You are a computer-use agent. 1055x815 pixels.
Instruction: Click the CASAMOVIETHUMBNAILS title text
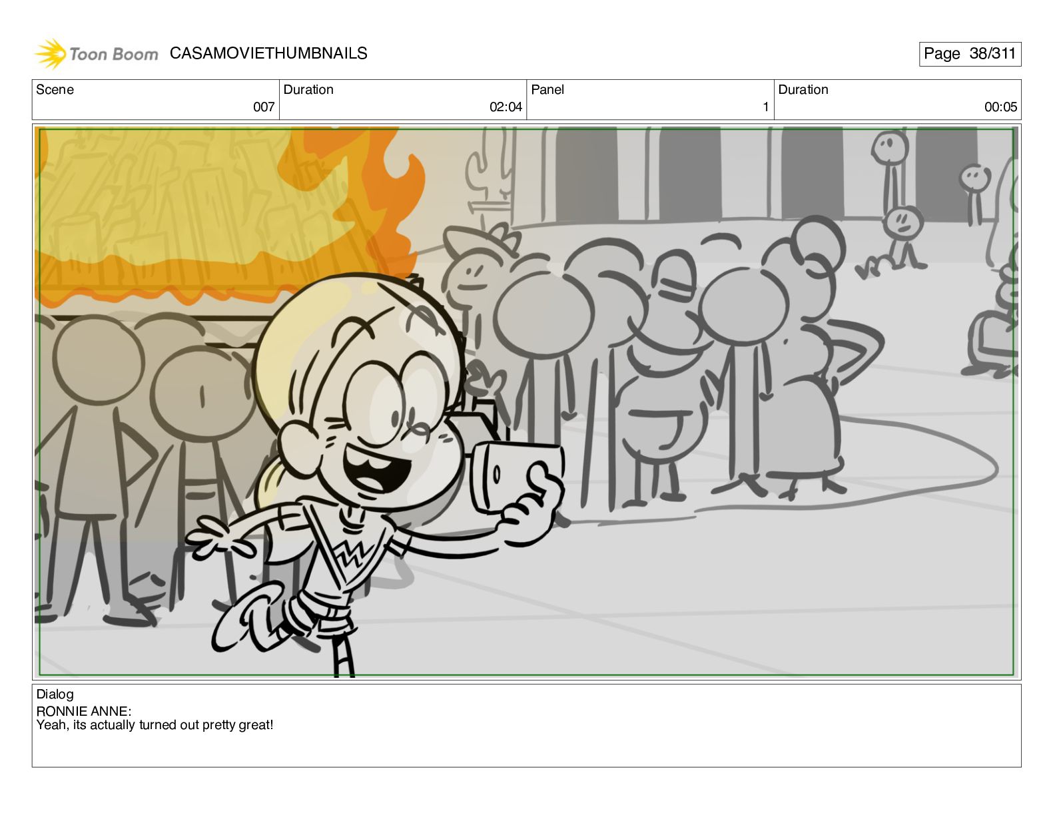[x=268, y=53]
